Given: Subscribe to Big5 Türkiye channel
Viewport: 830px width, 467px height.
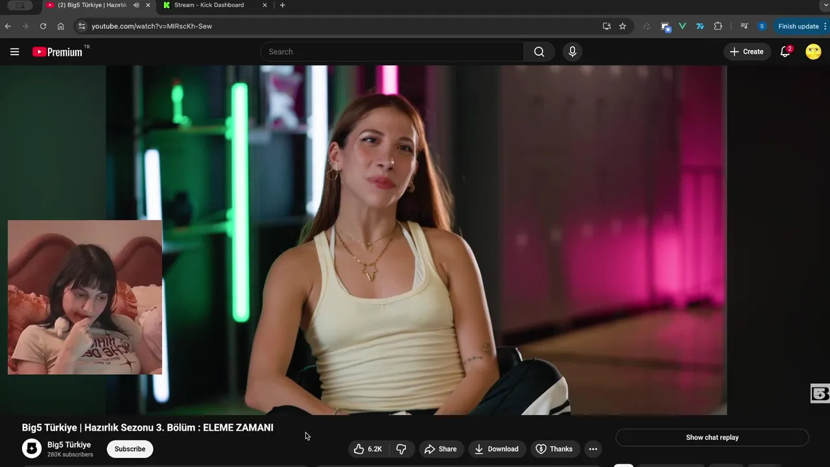Looking at the screenshot, I should point(130,449).
